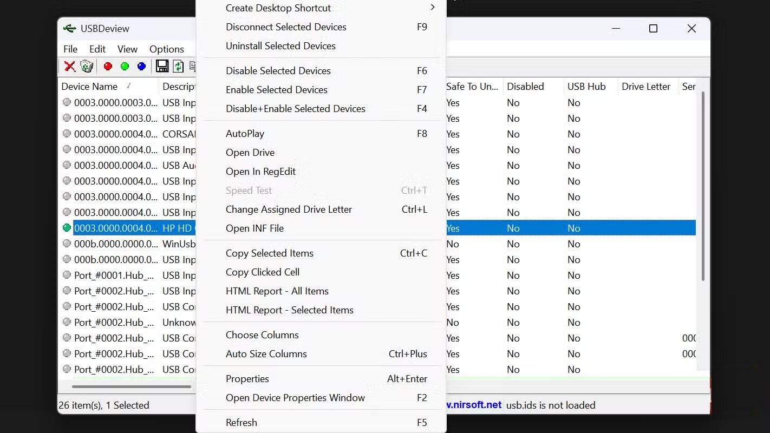Select Disable Selected Devices
Image resolution: width=770 pixels, height=433 pixels.
tap(321, 71)
